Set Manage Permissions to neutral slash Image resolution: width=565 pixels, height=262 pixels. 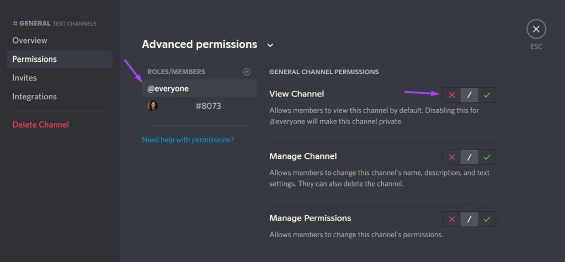coord(469,219)
